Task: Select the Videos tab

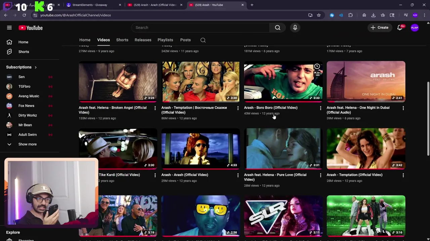Action: click(x=103, y=40)
